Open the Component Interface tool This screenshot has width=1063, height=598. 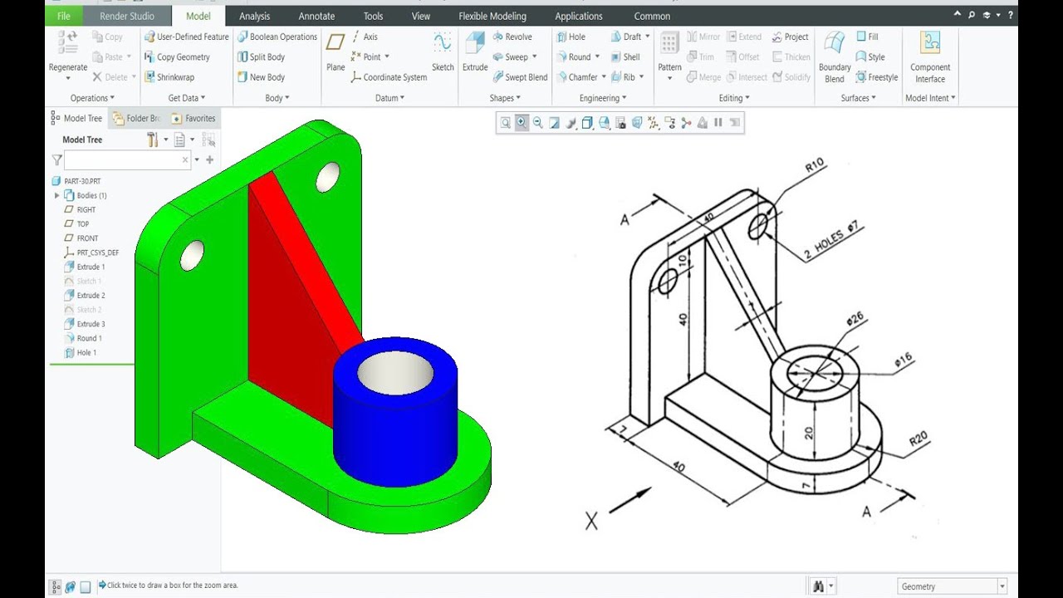coord(930,56)
